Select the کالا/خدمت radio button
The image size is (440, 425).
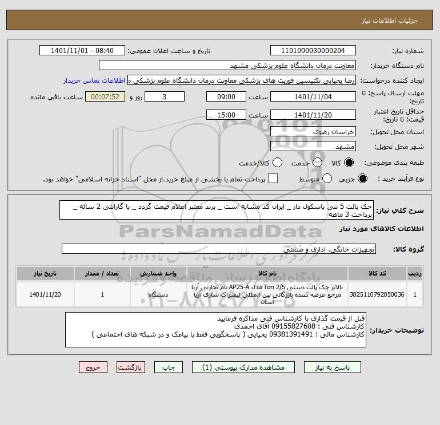click(278, 163)
